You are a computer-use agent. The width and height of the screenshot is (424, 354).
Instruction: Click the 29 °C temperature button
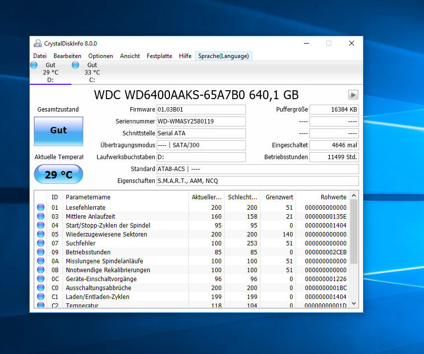pyautogui.click(x=59, y=174)
